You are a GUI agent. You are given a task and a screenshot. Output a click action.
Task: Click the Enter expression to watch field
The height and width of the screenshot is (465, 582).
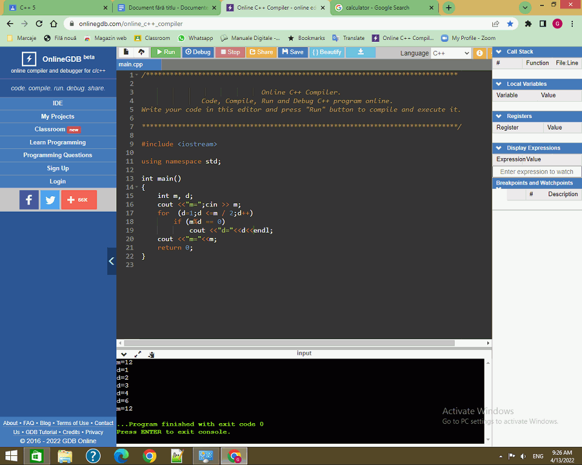[x=537, y=172]
